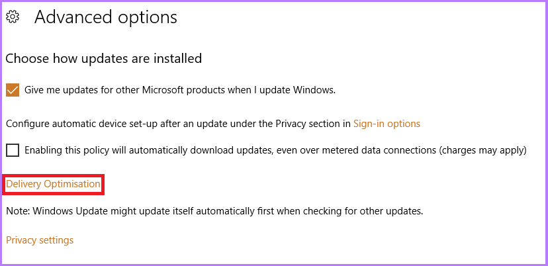This screenshot has width=548, height=266.
Task: Click the word 'options' in the page title
Action: pos(146,17)
